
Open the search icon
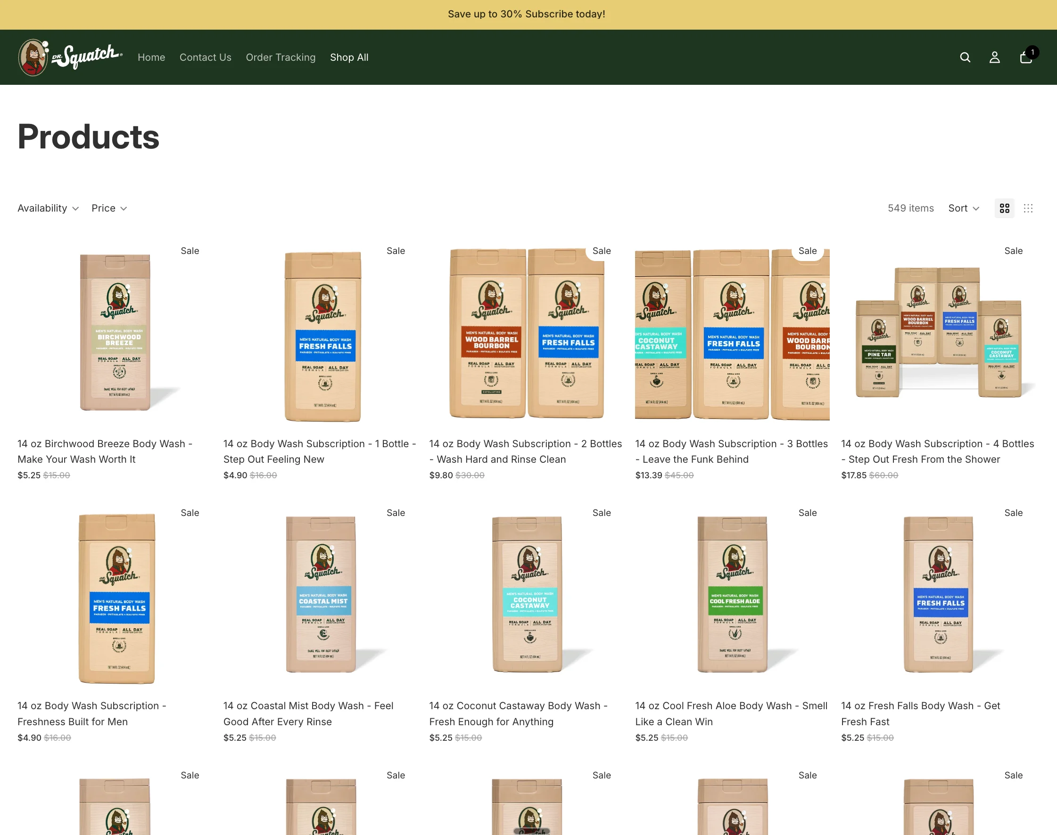click(965, 57)
